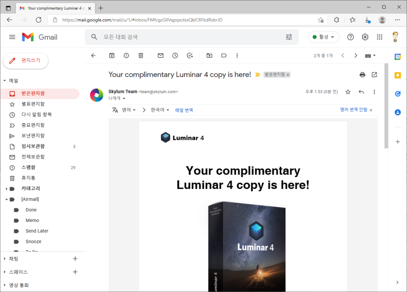This screenshot has height=292, width=407.
Task: Start a new chat with plus
Action: coord(75,259)
